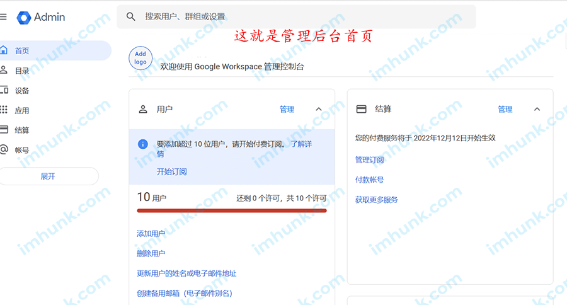
Task: Click 开始订阅 link
Action: (172, 171)
